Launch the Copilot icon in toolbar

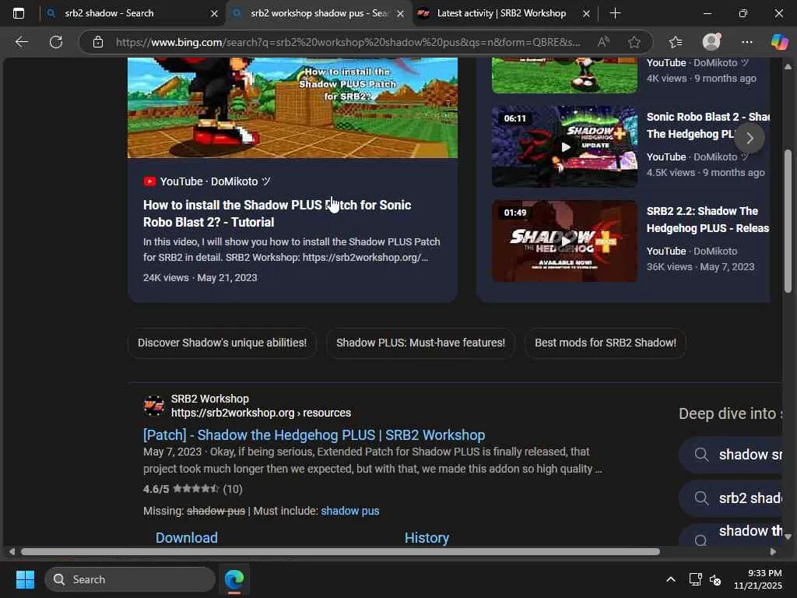coord(779,42)
